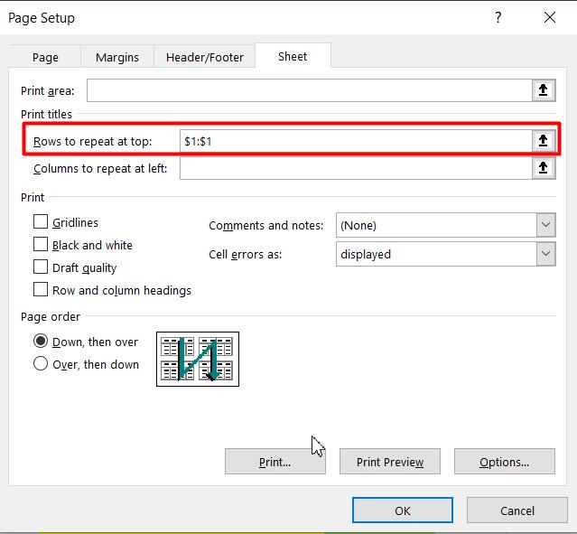Click range selector icon for Rows to repeat at top
577x534 pixels.
(x=544, y=141)
